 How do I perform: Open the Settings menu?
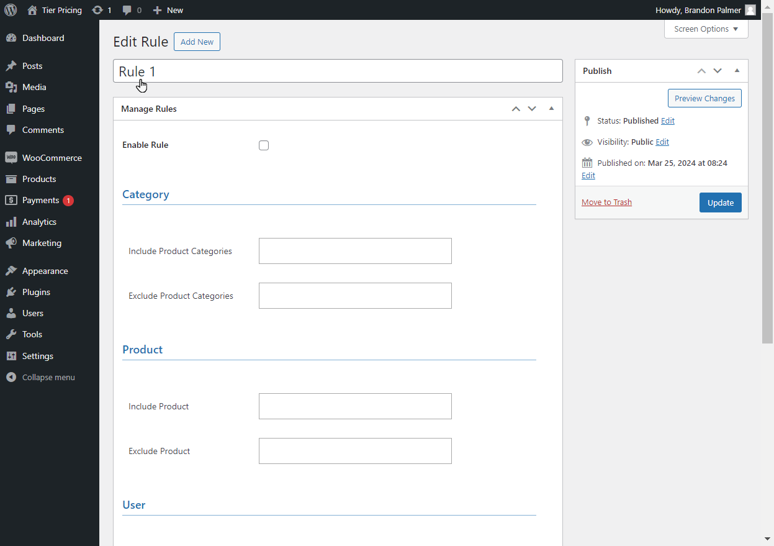pos(50,356)
